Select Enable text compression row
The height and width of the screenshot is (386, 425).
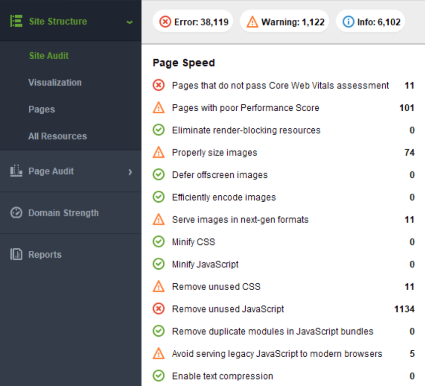222,376
